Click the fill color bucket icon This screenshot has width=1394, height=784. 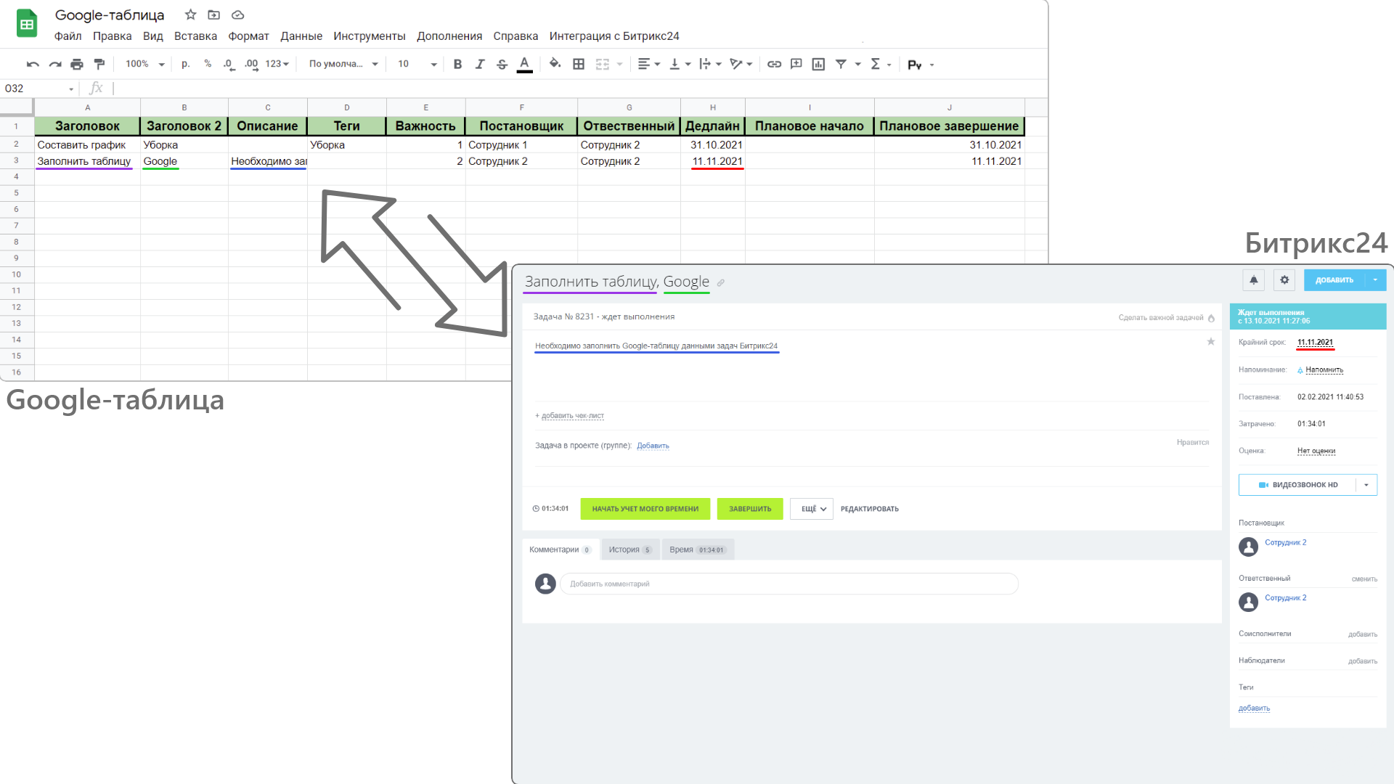point(555,64)
